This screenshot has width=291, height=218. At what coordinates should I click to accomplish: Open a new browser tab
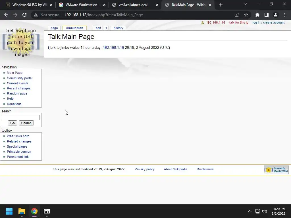click(221, 5)
